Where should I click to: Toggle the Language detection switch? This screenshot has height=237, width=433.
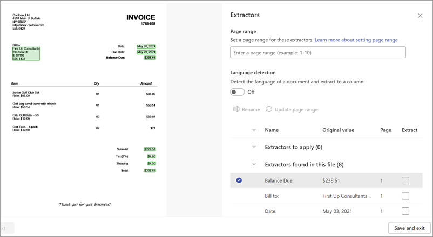237,92
